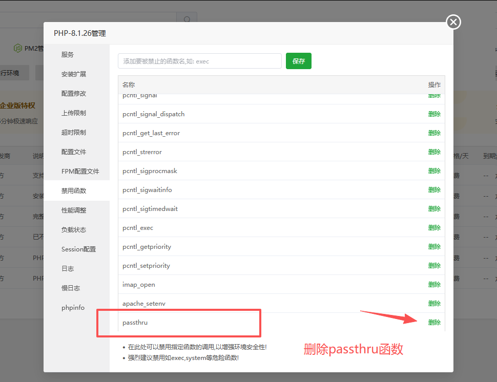497x382 pixels.
Task: Delete the pcntl_sigtimedwait function
Action: (x=434, y=209)
